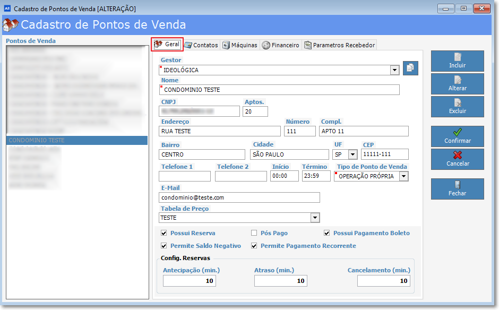Enable the Pós Pago checkbox
Image resolution: width=499 pixels, height=310 pixels.
tap(254, 233)
